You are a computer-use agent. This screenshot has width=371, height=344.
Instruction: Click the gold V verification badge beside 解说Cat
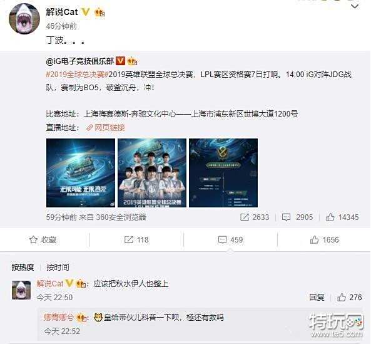click(x=85, y=12)
